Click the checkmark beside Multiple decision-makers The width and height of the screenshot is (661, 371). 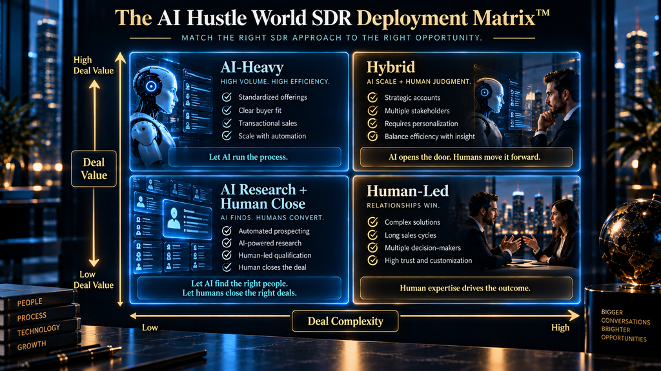372,248
